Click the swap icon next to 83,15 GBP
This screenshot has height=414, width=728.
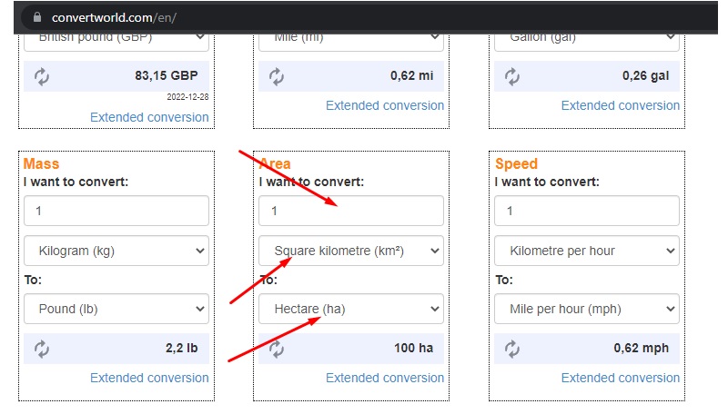(42, 76)
